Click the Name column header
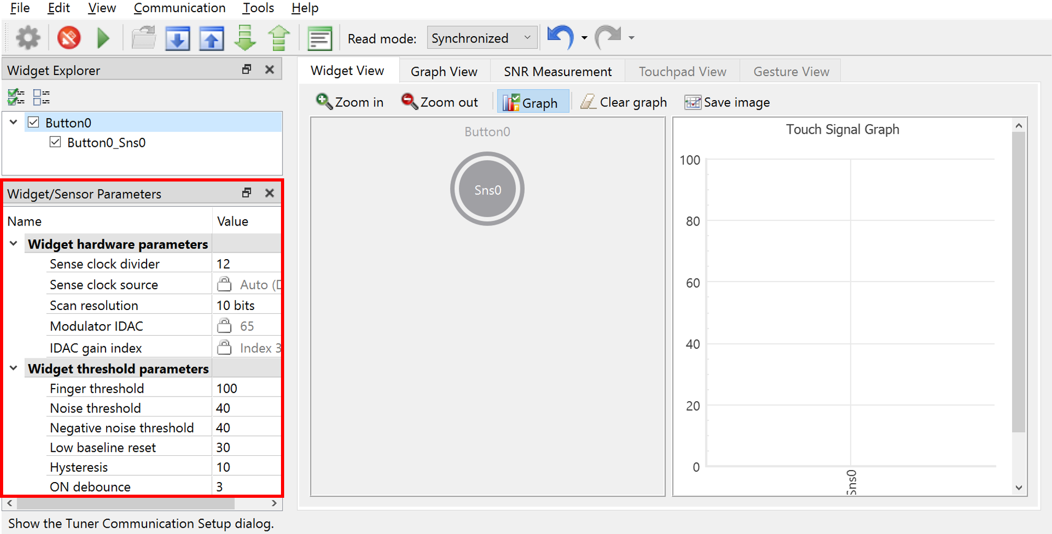 point(108,221)
